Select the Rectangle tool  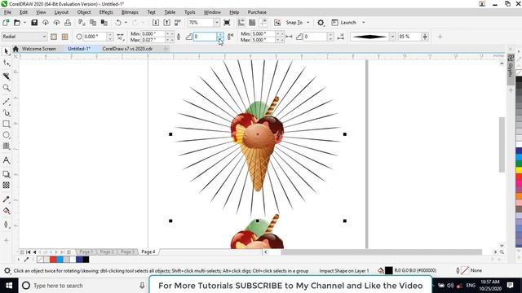pos(6,124)
